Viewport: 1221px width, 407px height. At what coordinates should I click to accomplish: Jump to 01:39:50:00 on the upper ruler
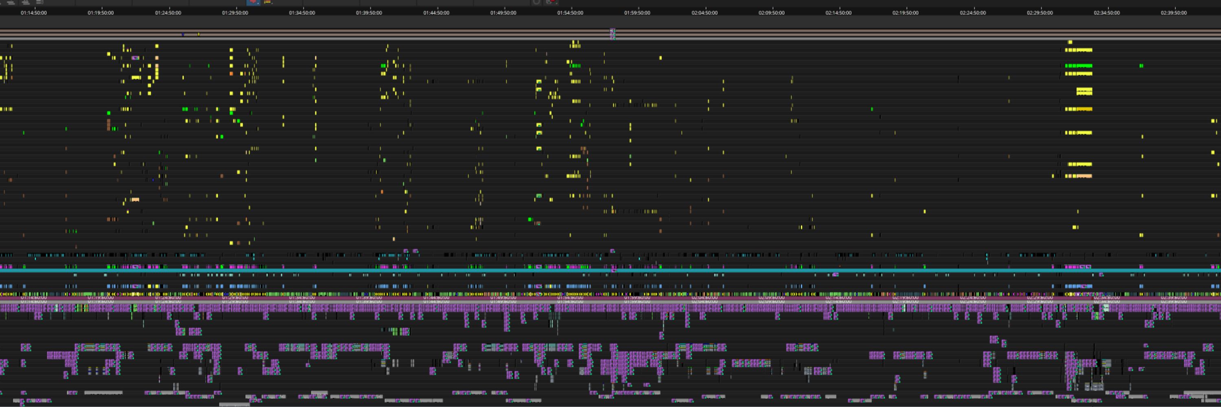point(369,13)
